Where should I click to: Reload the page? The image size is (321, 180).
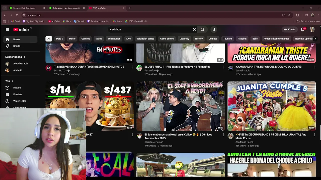(x=17, y=15)
